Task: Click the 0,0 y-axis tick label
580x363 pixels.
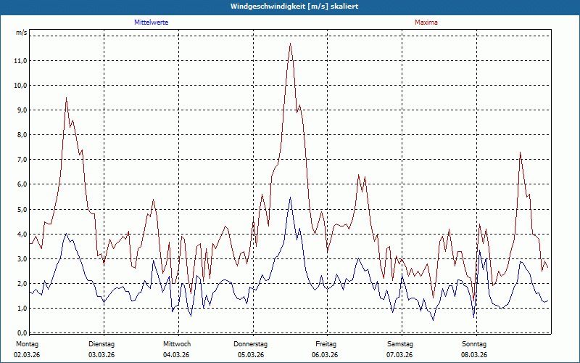Action: click(22, 333)
